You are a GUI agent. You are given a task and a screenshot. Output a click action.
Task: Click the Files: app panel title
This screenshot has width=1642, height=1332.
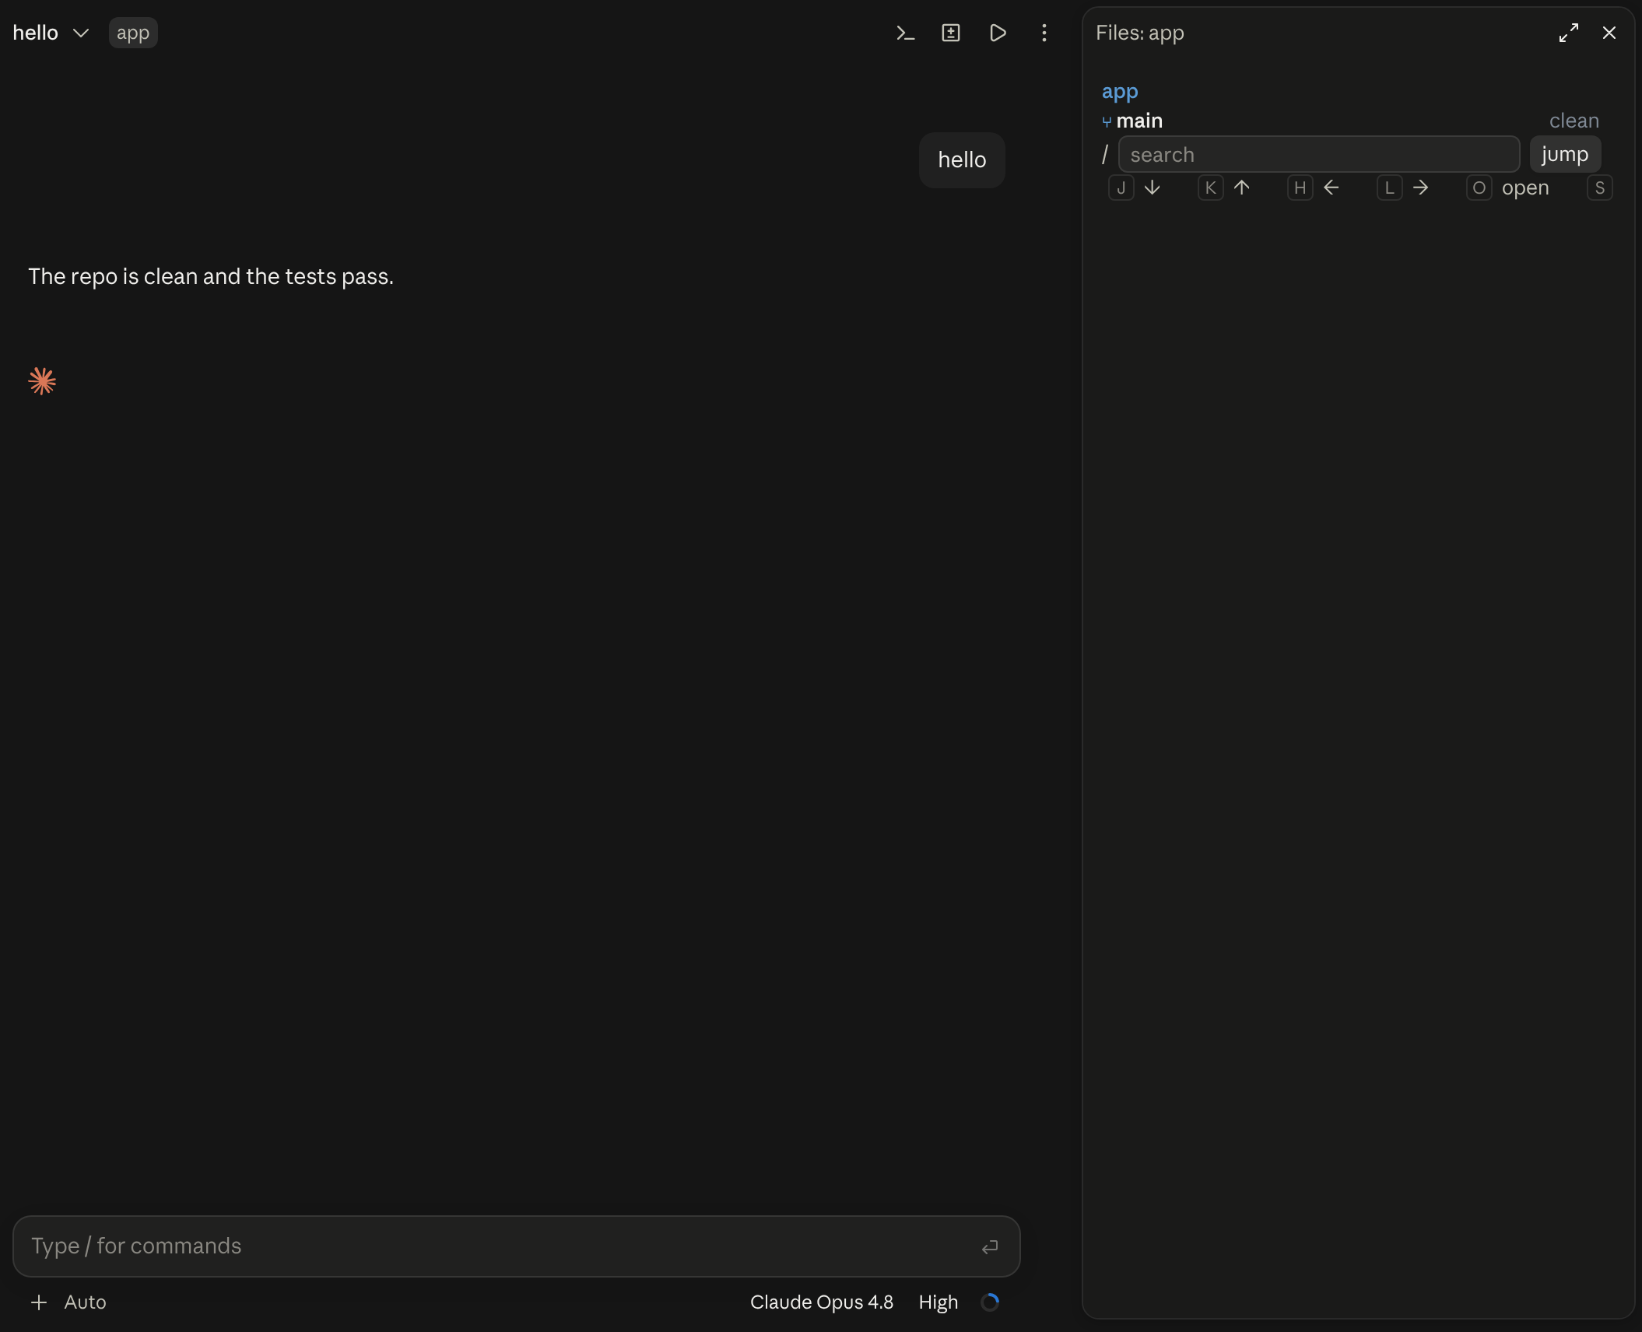[x=1139, y=33]
